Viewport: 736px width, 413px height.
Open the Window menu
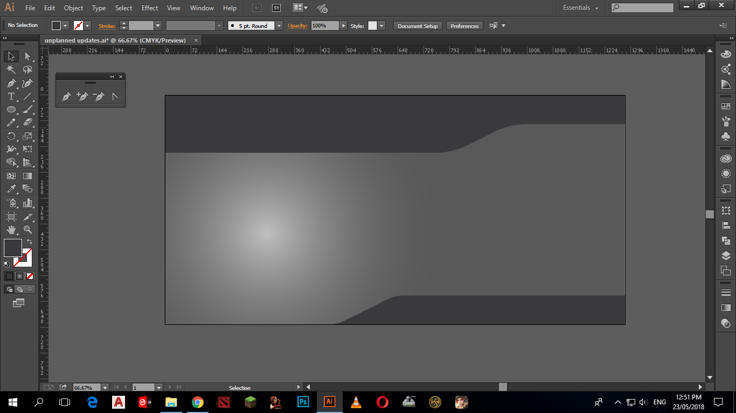click(x=202, y=8)
